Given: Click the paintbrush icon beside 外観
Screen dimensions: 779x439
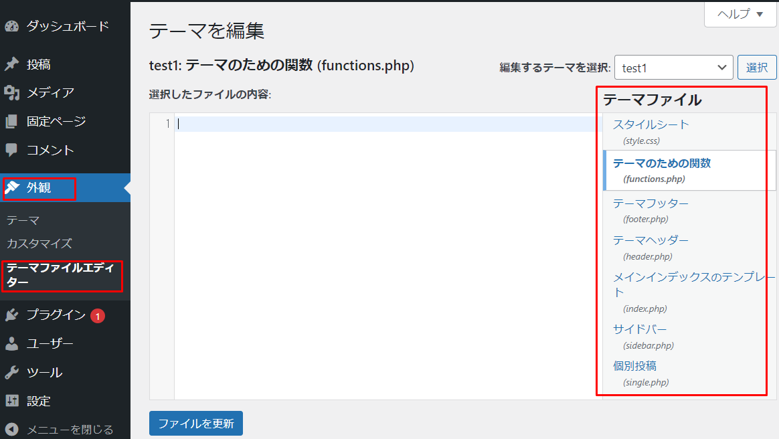Looking at the screenshot, I should coord(12,187).
